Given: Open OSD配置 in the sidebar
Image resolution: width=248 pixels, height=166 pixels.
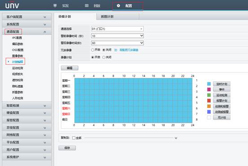Looking at the screenshot, I should (x=18, y=50).
